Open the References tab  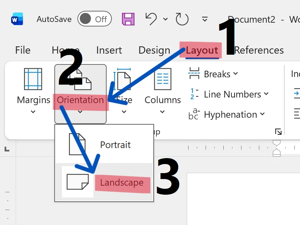[259, 50]
